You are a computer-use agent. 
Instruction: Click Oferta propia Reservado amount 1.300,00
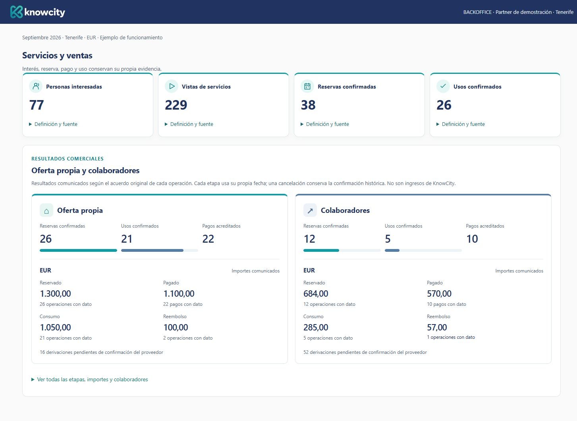55,294
